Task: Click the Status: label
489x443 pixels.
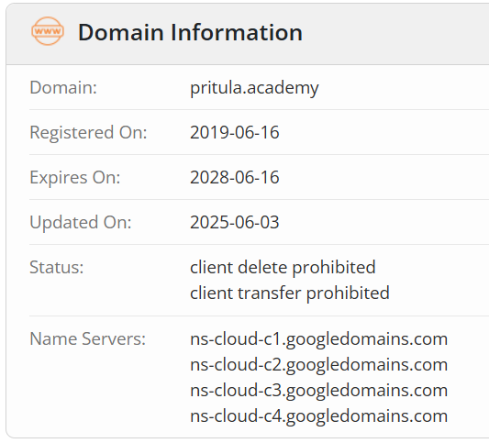Action: [57, 268]
